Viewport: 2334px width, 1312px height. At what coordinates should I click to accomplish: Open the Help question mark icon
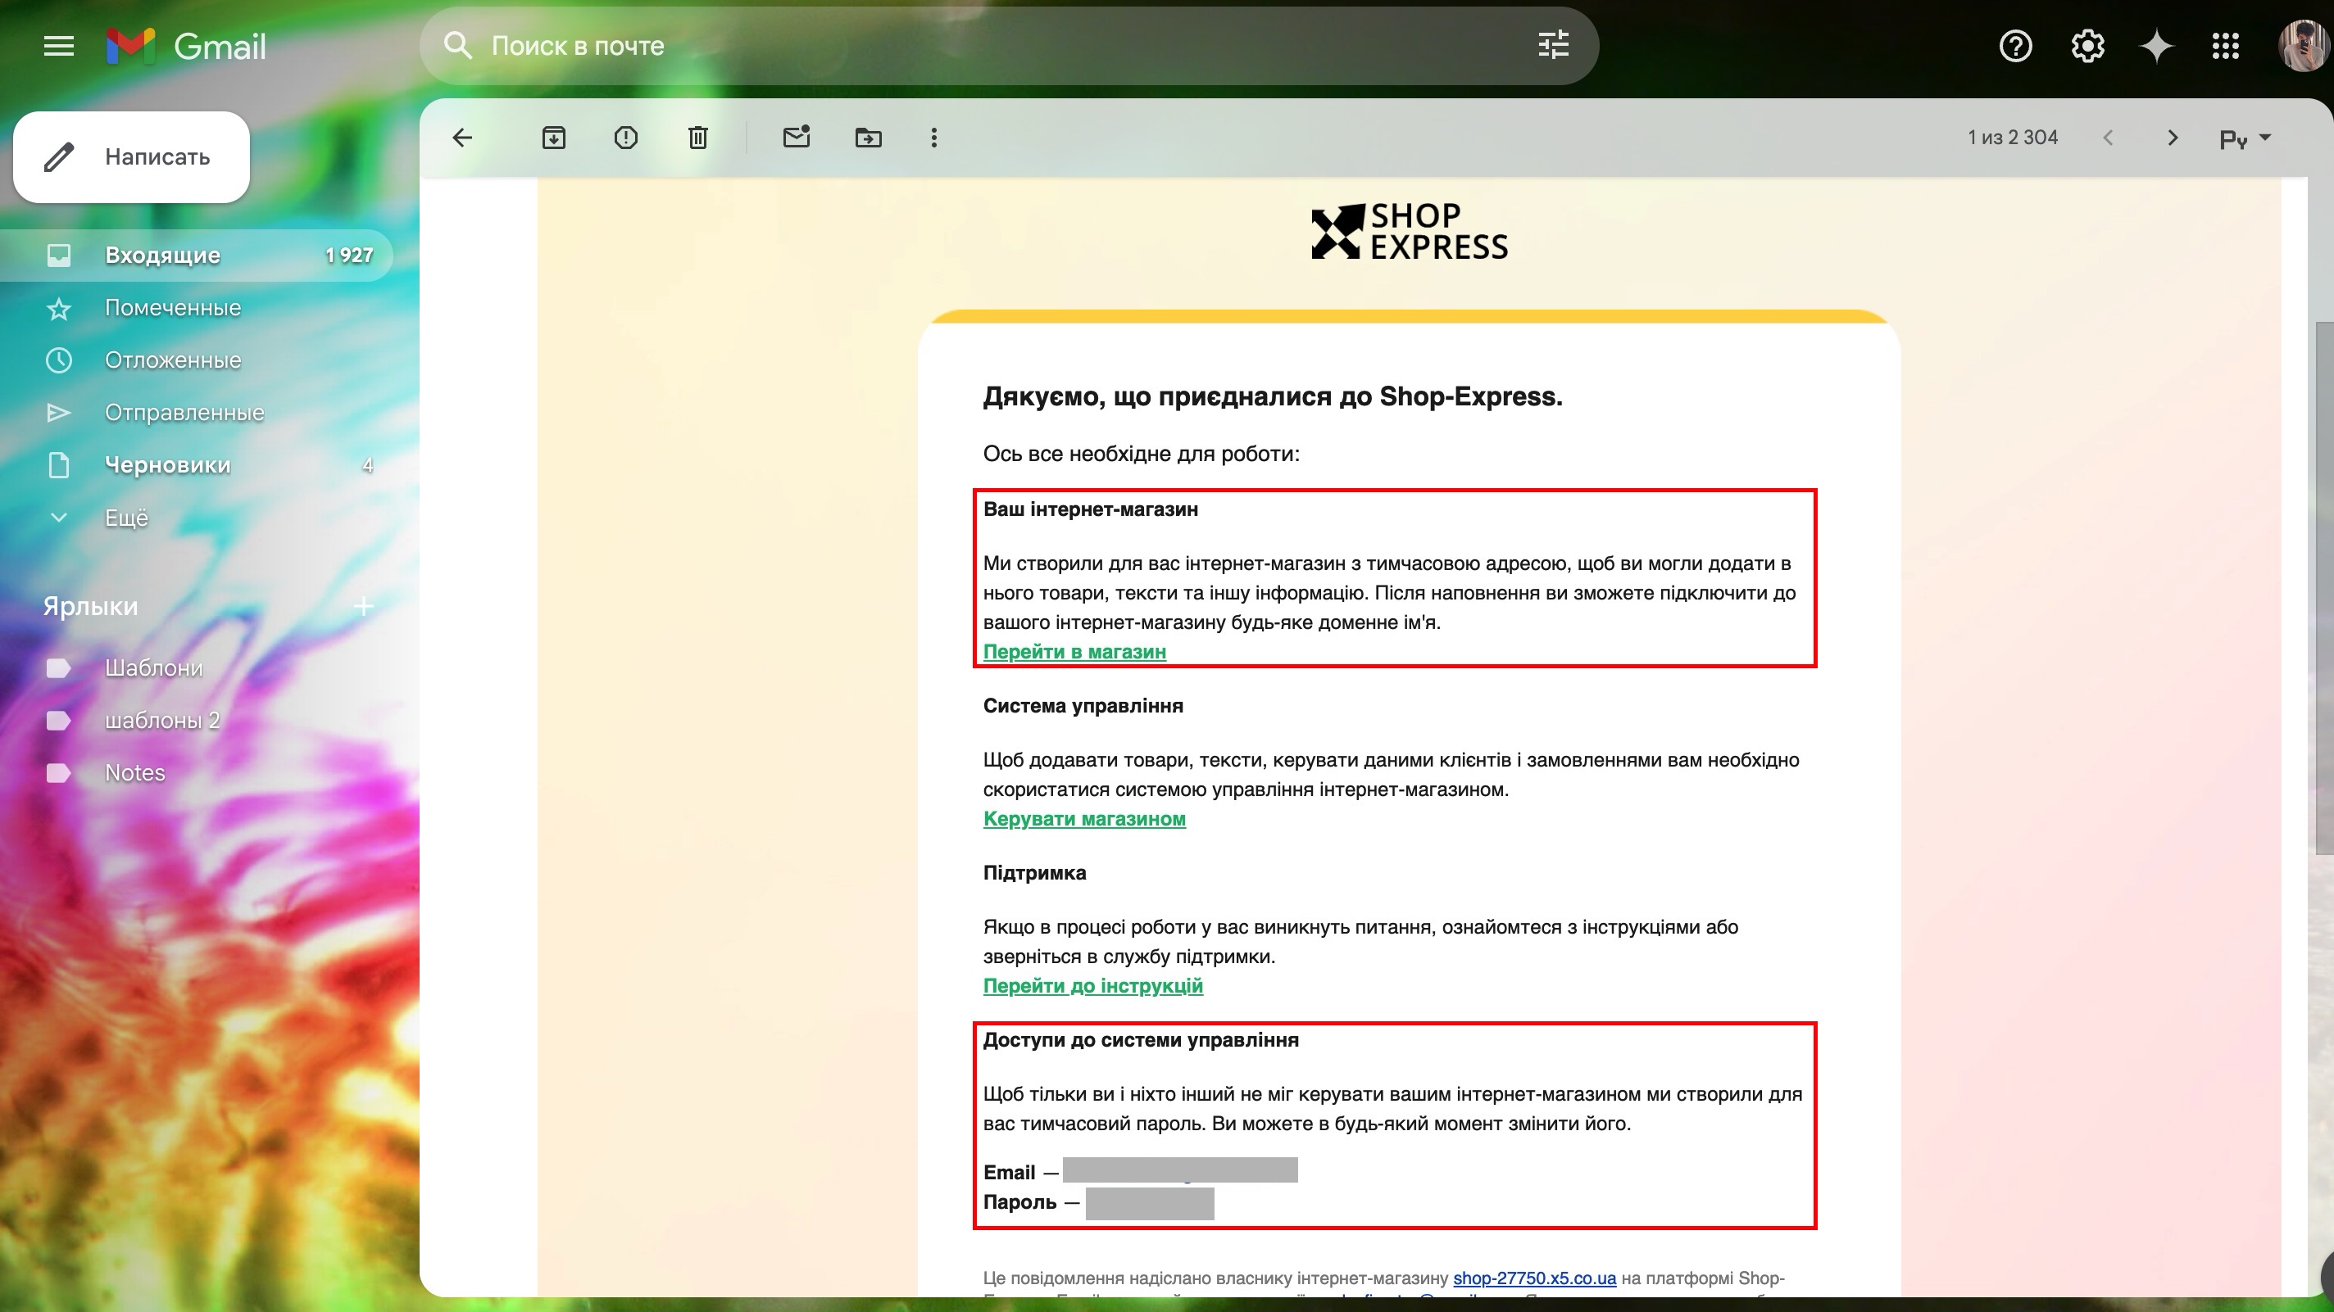tap(2016, 45)
